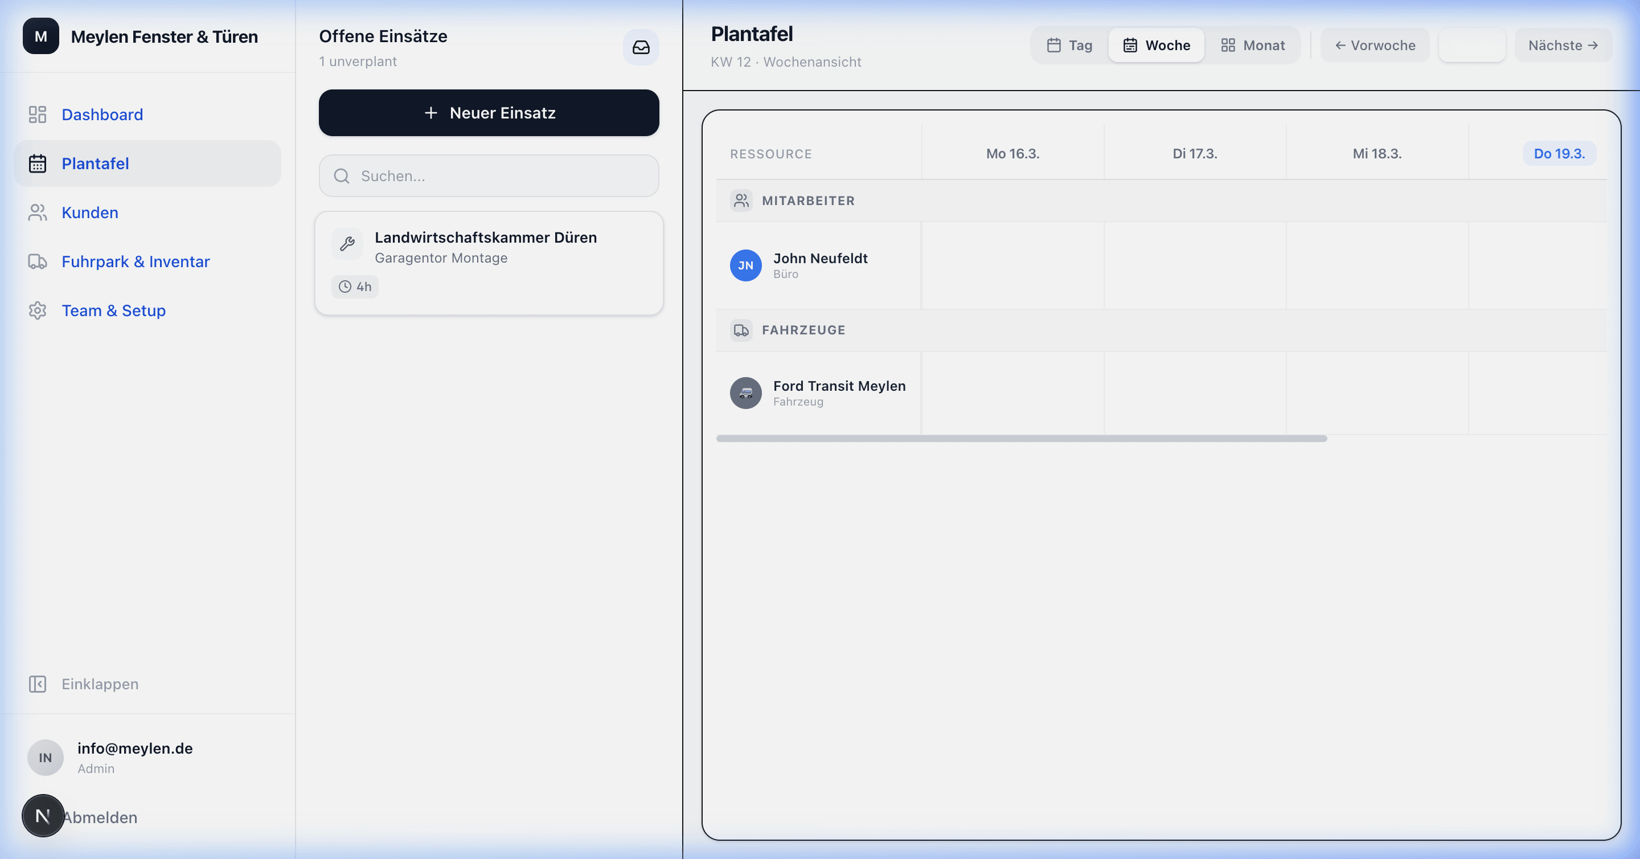The height and width of the screenshot is (859, 1640).
Task: Click the Fahrzeuge group truck icon
Action: point(741,330)
